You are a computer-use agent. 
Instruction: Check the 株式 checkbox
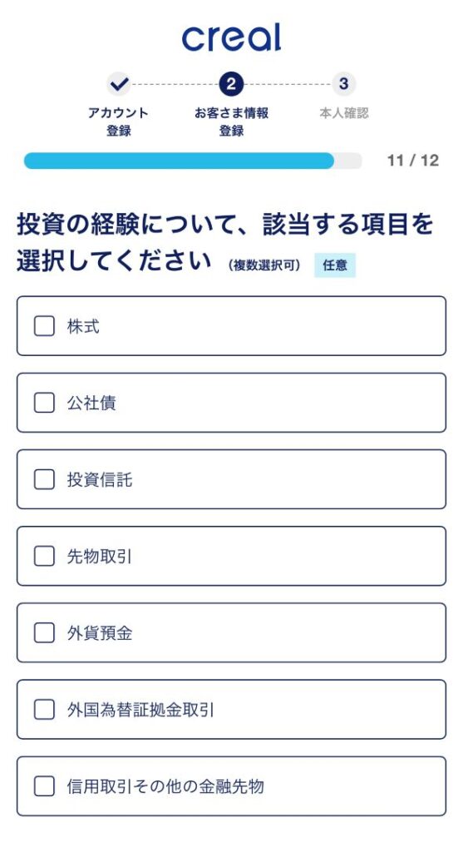[x=45, y=326]
